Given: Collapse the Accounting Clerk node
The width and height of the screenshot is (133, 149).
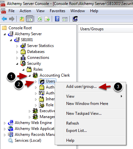Looking at the screenshot, I should pos(29,76).
